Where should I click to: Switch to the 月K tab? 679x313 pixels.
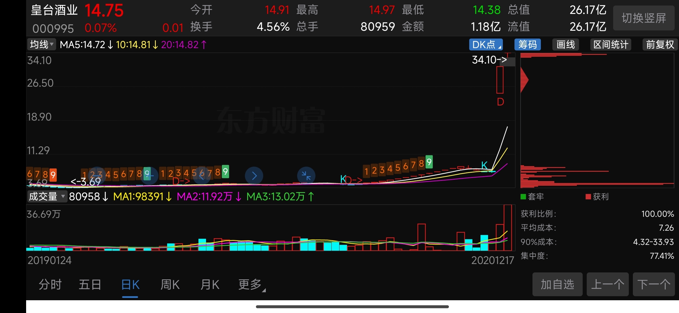click(210, 285)
